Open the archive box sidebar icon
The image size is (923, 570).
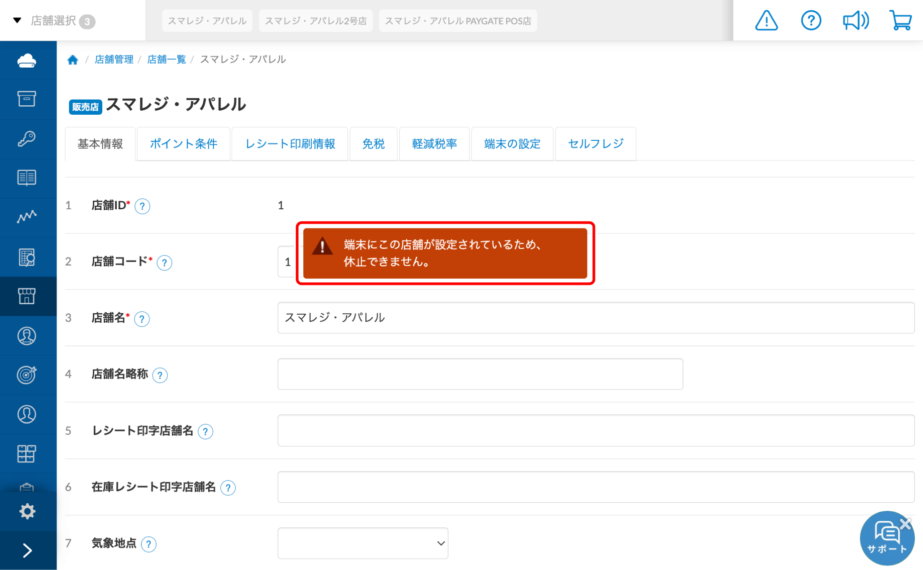[27, 99]
